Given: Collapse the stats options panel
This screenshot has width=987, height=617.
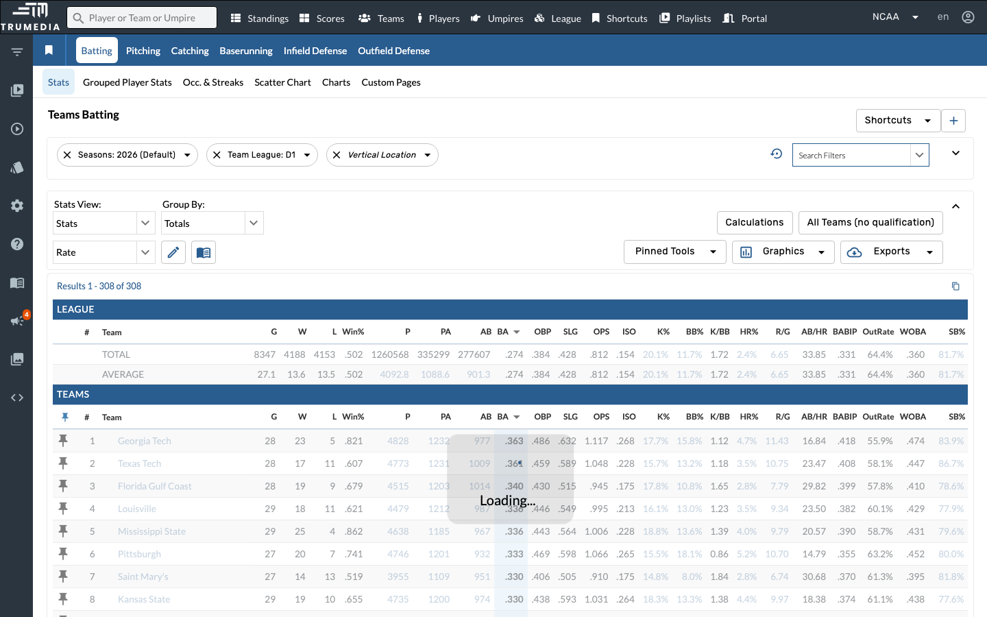Looking at the screenshot, I should (955, 206).
